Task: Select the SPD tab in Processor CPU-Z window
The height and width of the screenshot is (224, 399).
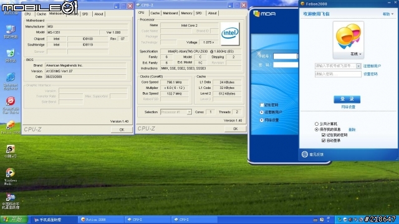Action: pyautogui.click(x=199, y=13)
